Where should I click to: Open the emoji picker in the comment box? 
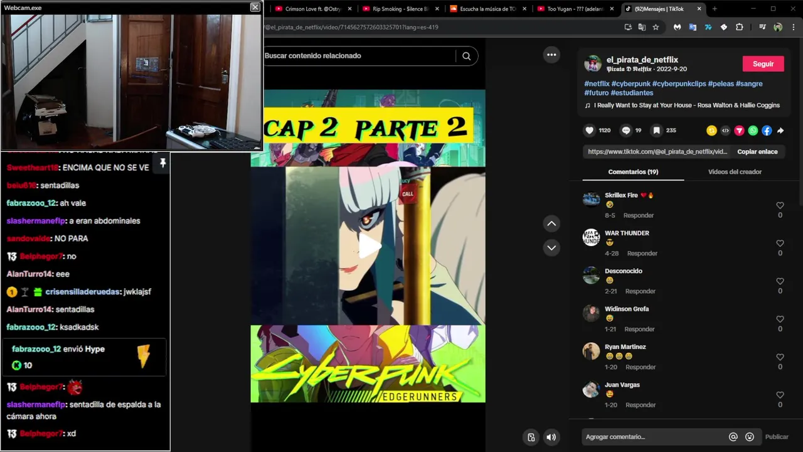(749, 437)
